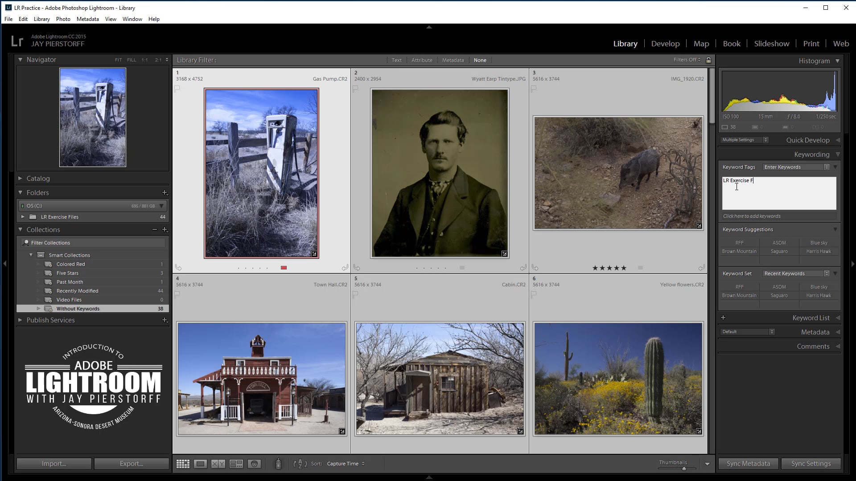Viewport: 856px width, 481px height.
Task: Open Compare view XY icon
Action: (x=218, y=464)
